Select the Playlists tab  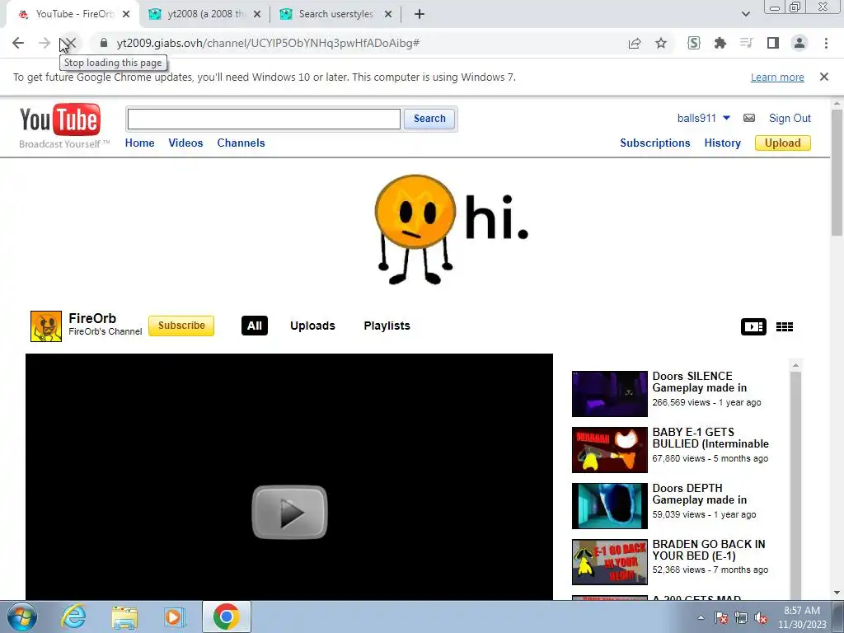387,326
